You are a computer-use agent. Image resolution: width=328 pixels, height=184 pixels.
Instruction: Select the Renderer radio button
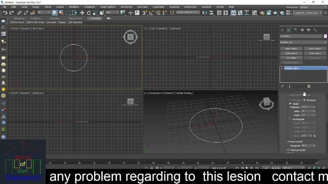[304, 100]
